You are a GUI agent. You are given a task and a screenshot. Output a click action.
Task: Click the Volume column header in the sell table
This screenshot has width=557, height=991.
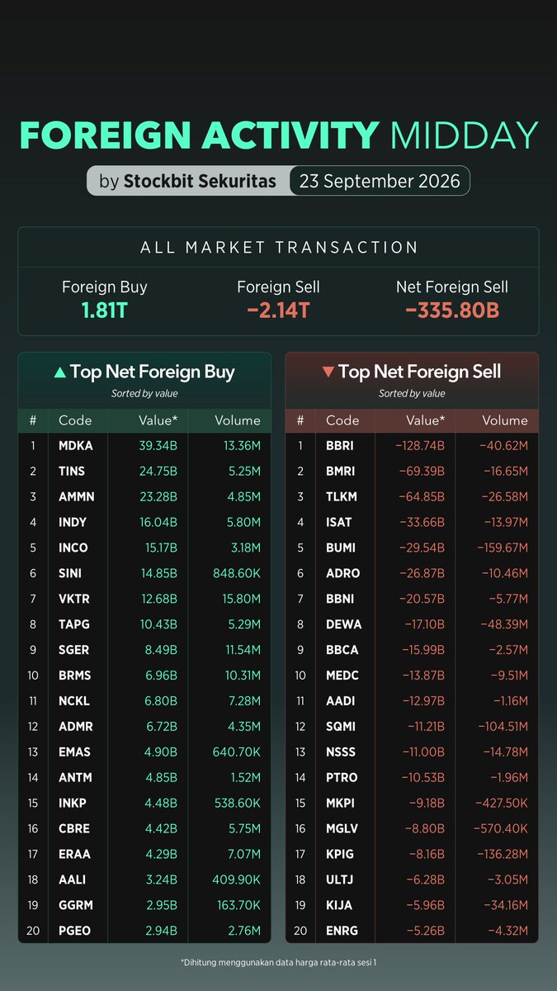click(505, 420)
